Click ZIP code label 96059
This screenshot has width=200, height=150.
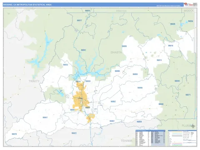139,122
